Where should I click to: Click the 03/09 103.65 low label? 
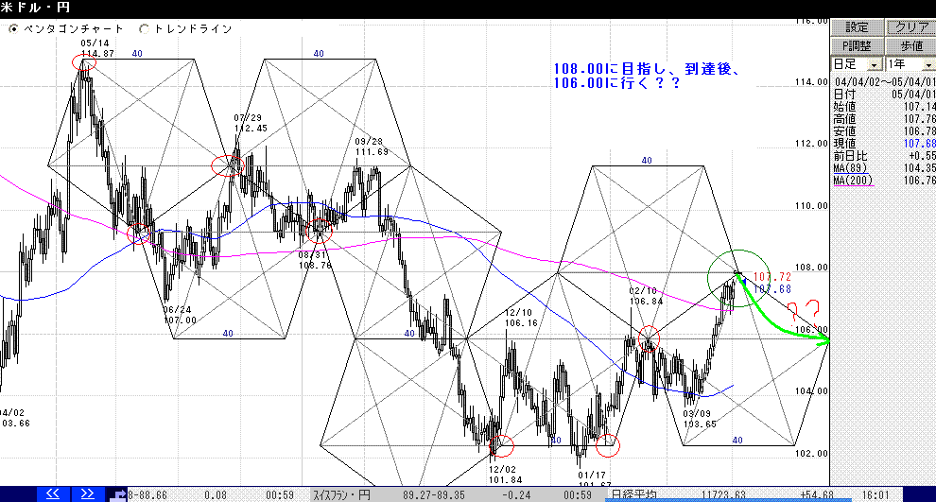(700, 419)
